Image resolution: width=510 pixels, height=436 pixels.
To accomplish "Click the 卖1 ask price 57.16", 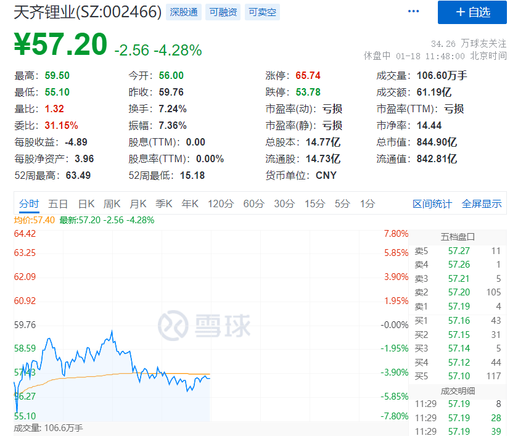I will pos(459,320).
